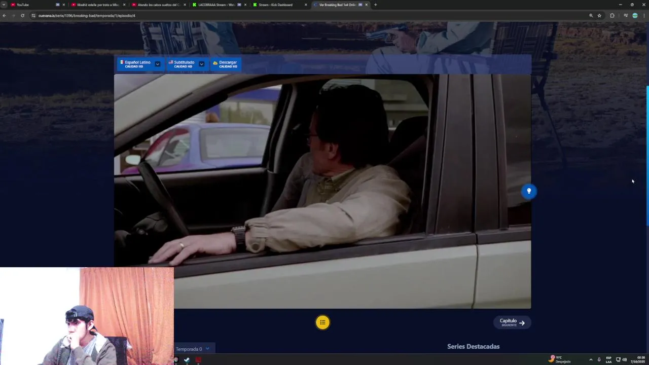Click the browser back arrow
Image resolution: width=649 pixels, height=365 pixels.
tap(4, 16)
